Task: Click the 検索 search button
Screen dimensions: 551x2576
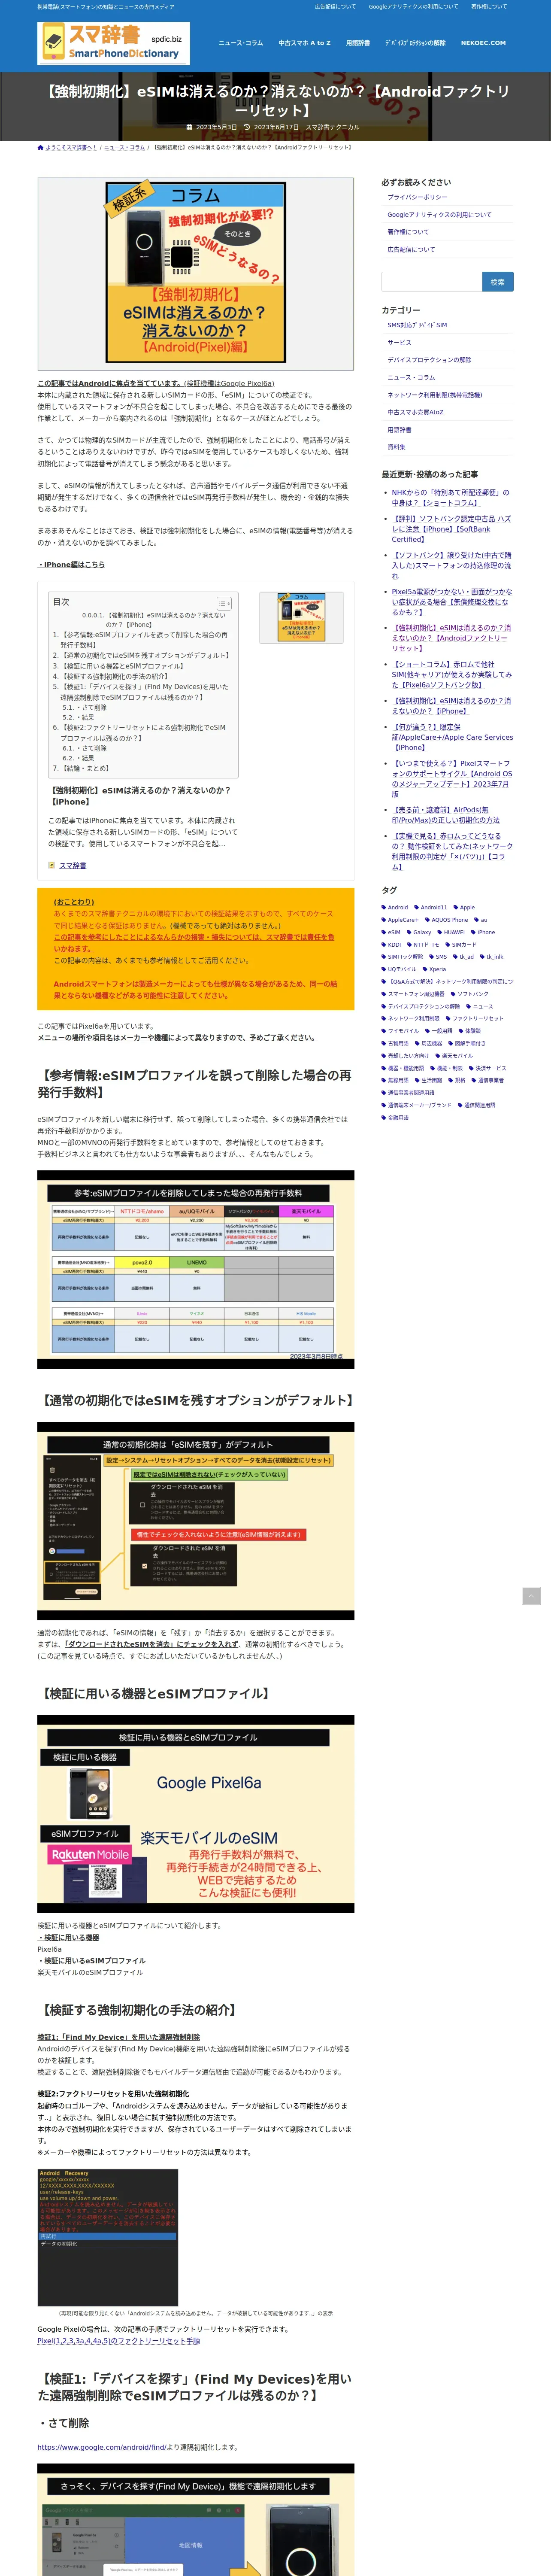Action: pos(497,282)
